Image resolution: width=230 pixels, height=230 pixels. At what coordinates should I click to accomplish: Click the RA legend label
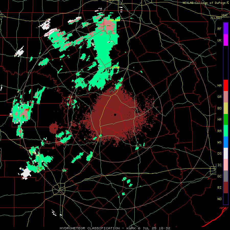point(219,131)
